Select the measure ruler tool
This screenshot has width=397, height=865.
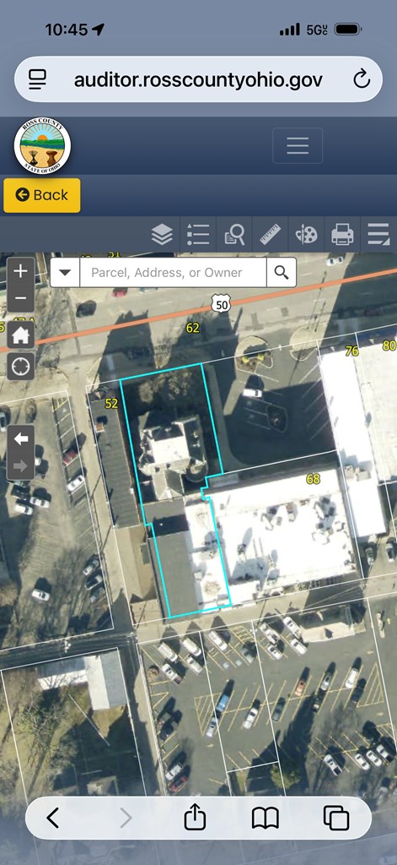point(271,235)
